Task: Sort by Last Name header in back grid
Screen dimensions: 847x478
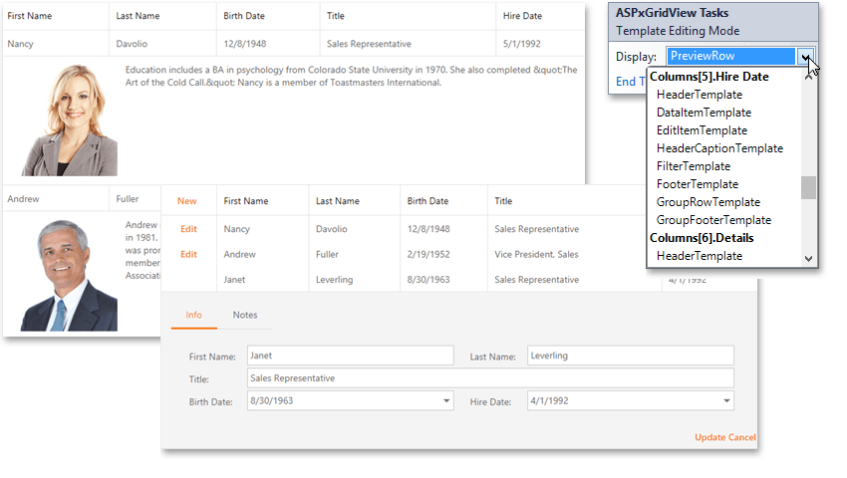Action: pos(138,16)
